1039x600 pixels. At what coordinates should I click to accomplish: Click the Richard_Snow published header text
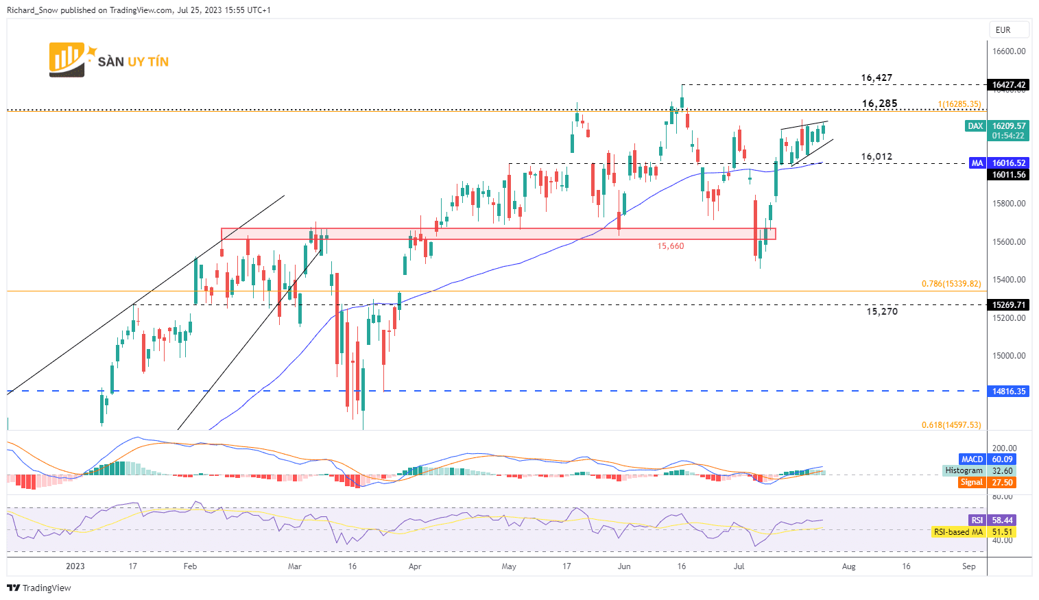pos(139,10)
